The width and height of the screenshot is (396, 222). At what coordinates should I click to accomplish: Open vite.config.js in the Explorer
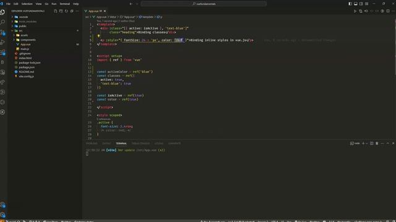pos(26,76)
